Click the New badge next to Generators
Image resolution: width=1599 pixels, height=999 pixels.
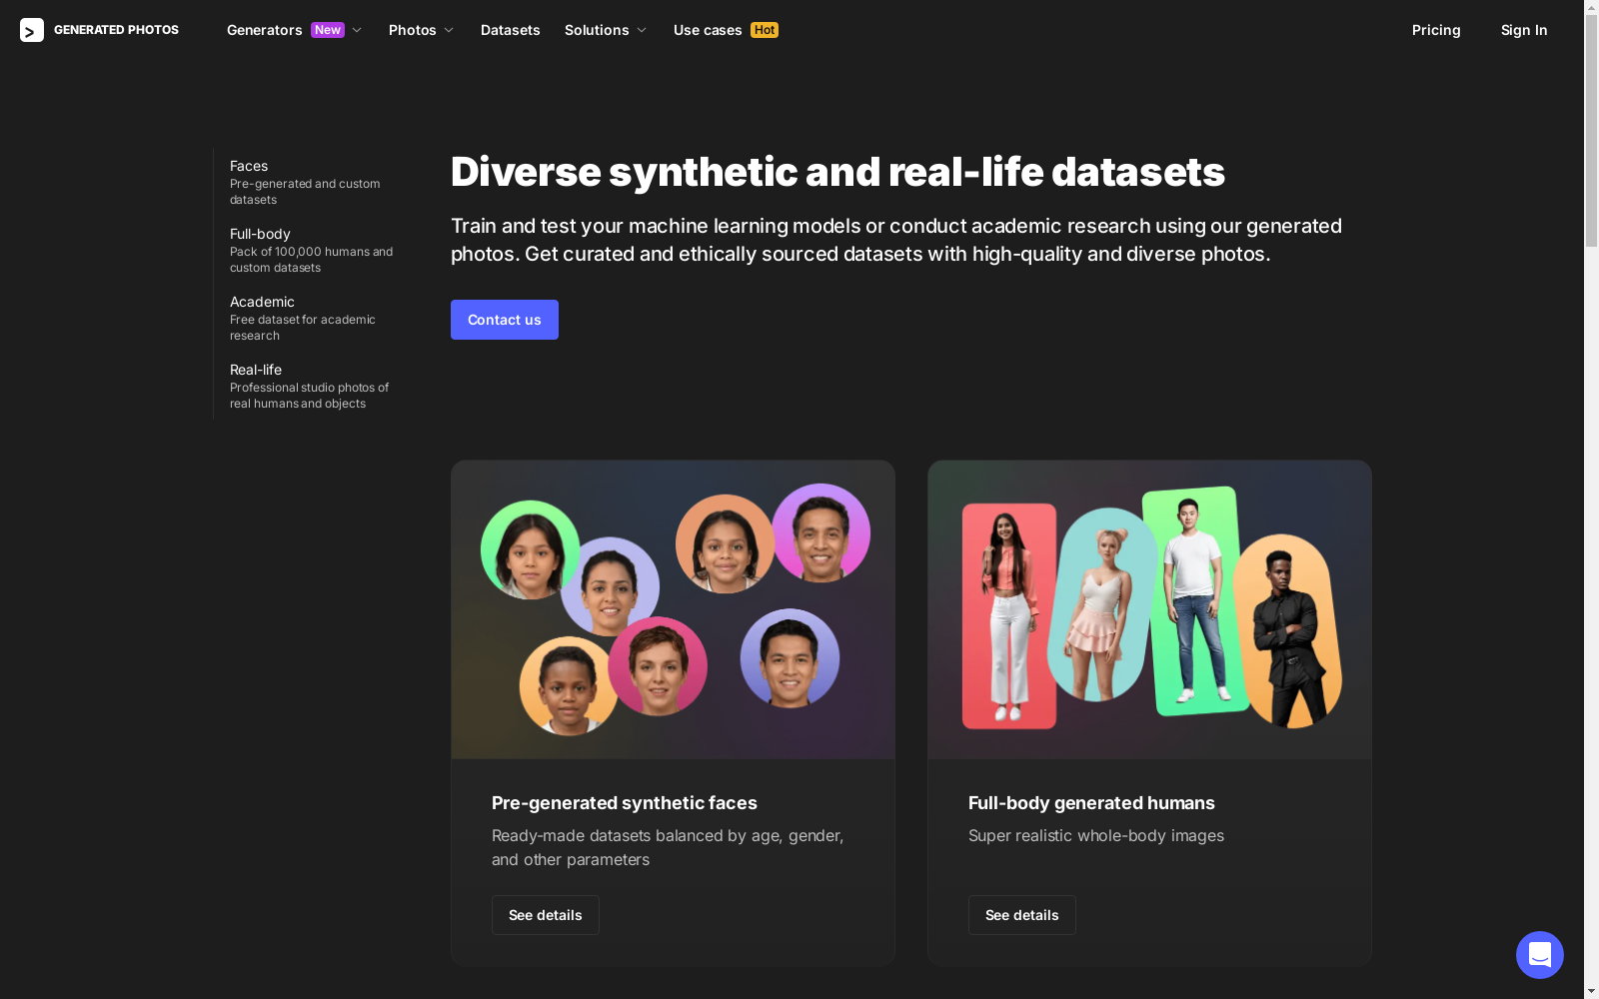click(328, 30)
